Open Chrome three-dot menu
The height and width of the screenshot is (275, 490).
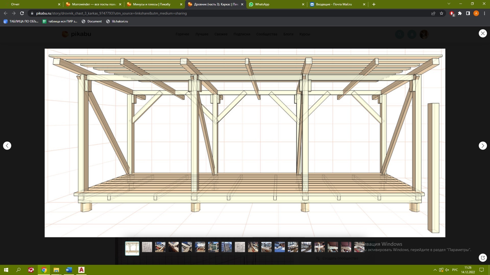[484, 13]
